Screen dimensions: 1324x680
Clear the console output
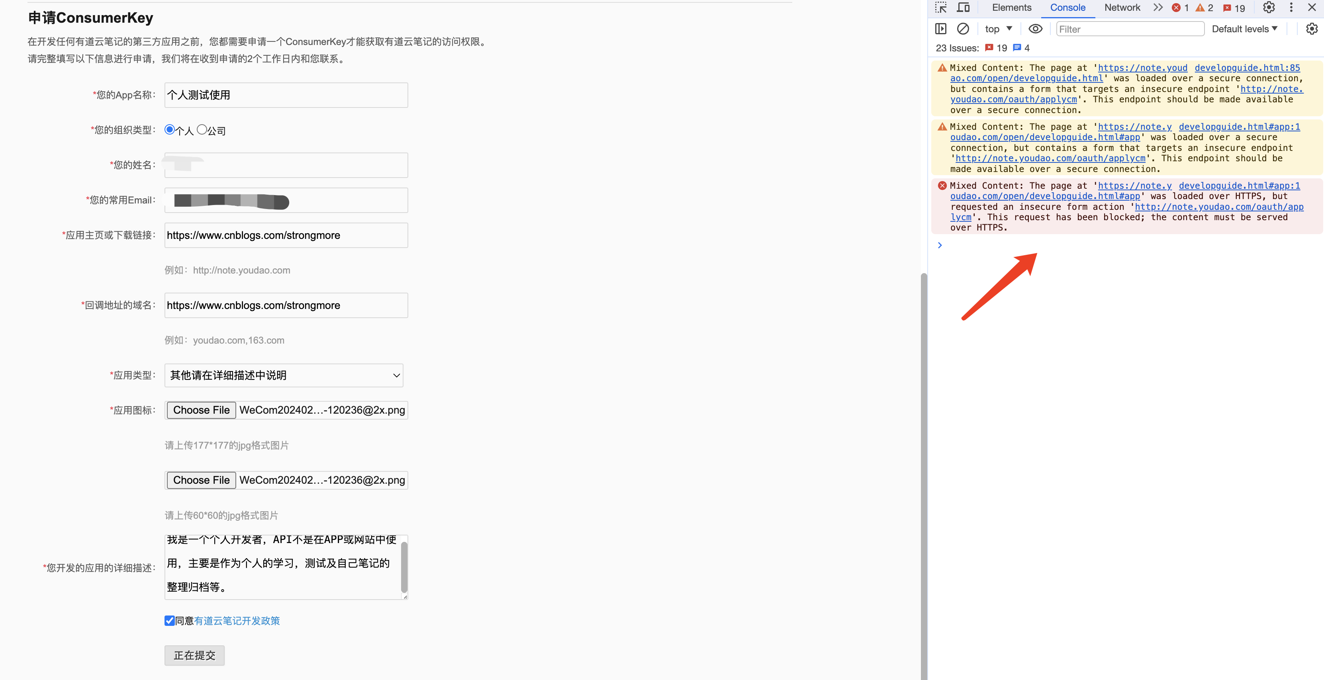pyautogui.click(x=963, y=29)
